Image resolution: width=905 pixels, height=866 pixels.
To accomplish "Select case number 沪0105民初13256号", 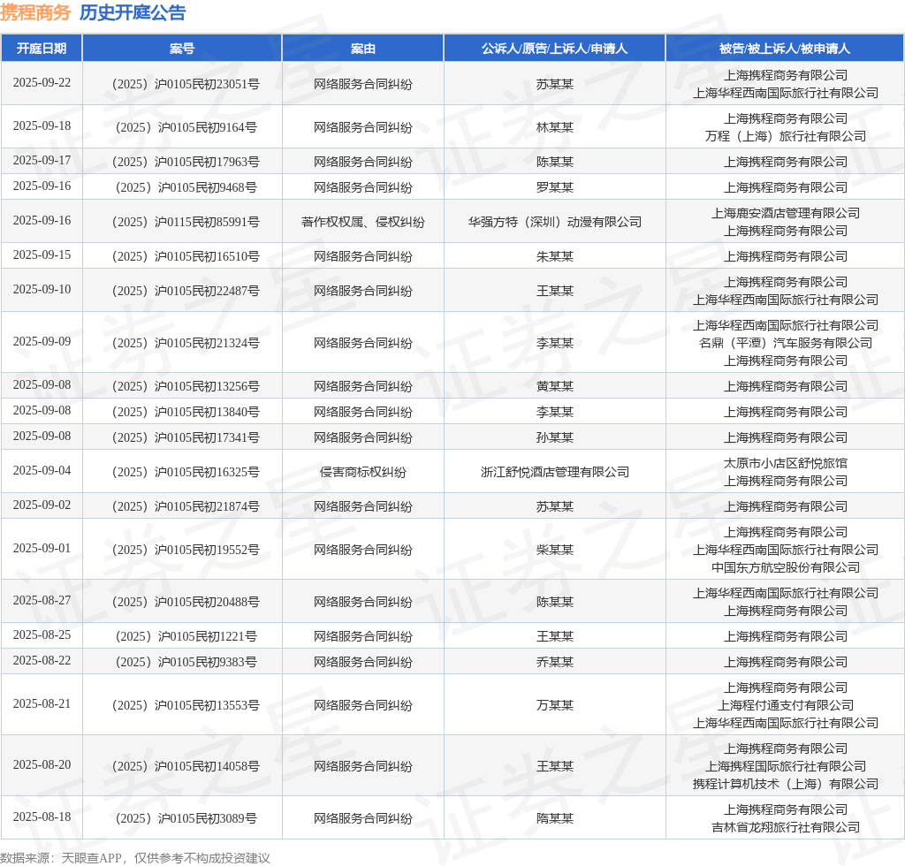I will coord(186,386).
